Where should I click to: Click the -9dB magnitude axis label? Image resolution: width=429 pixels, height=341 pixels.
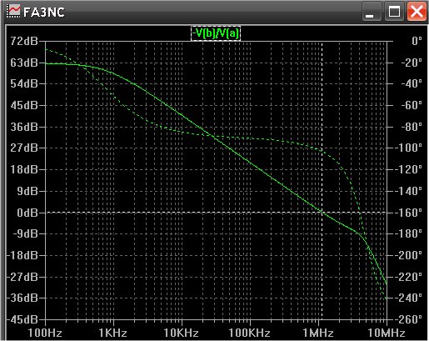pyautogui.click(x=25, y=233)
